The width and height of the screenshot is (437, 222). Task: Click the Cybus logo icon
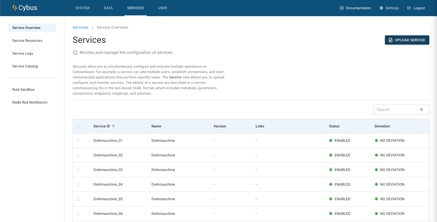pos(15,8)
